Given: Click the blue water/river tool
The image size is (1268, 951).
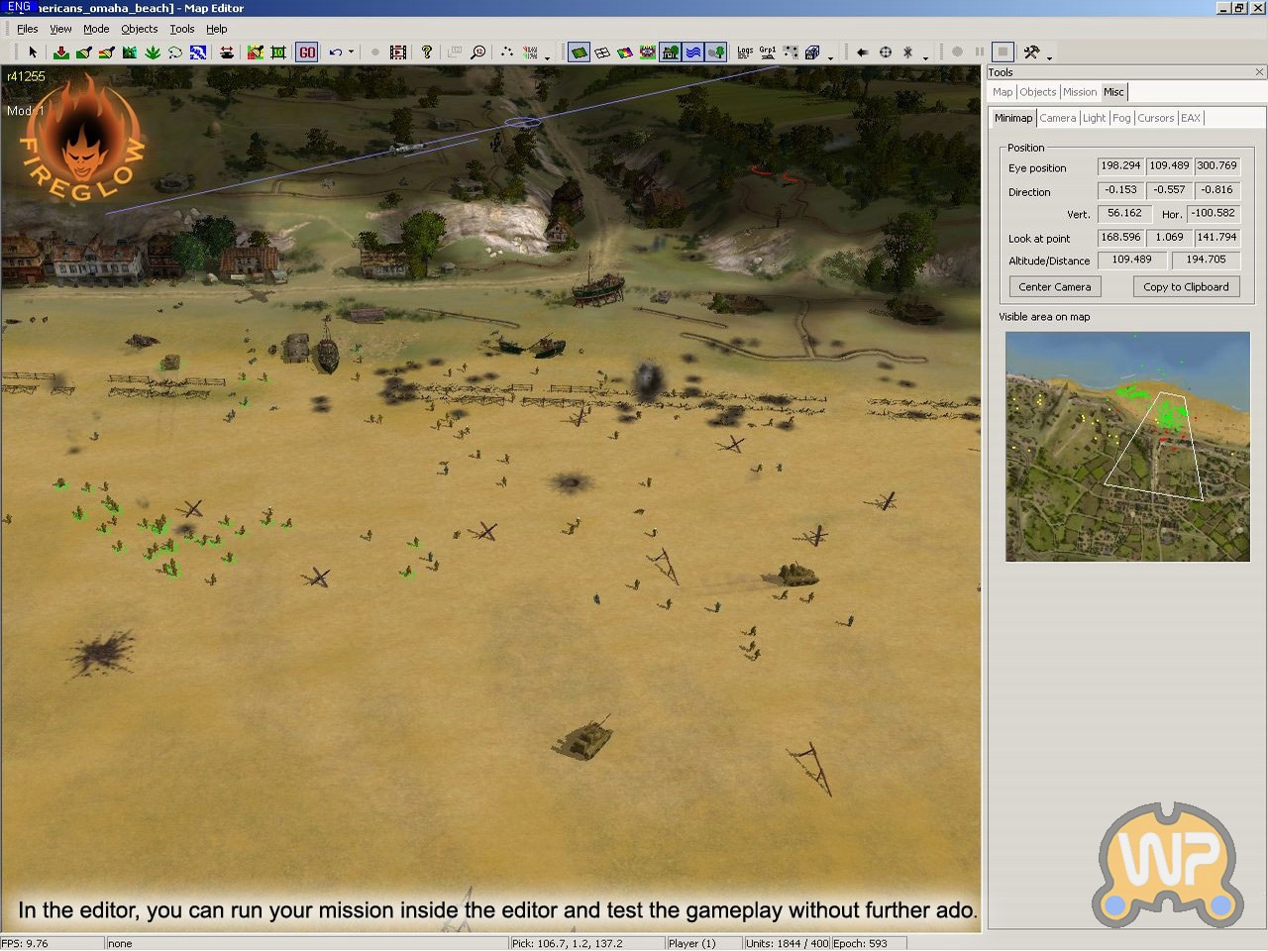Looking at the screenshot, I should point(198,53).
